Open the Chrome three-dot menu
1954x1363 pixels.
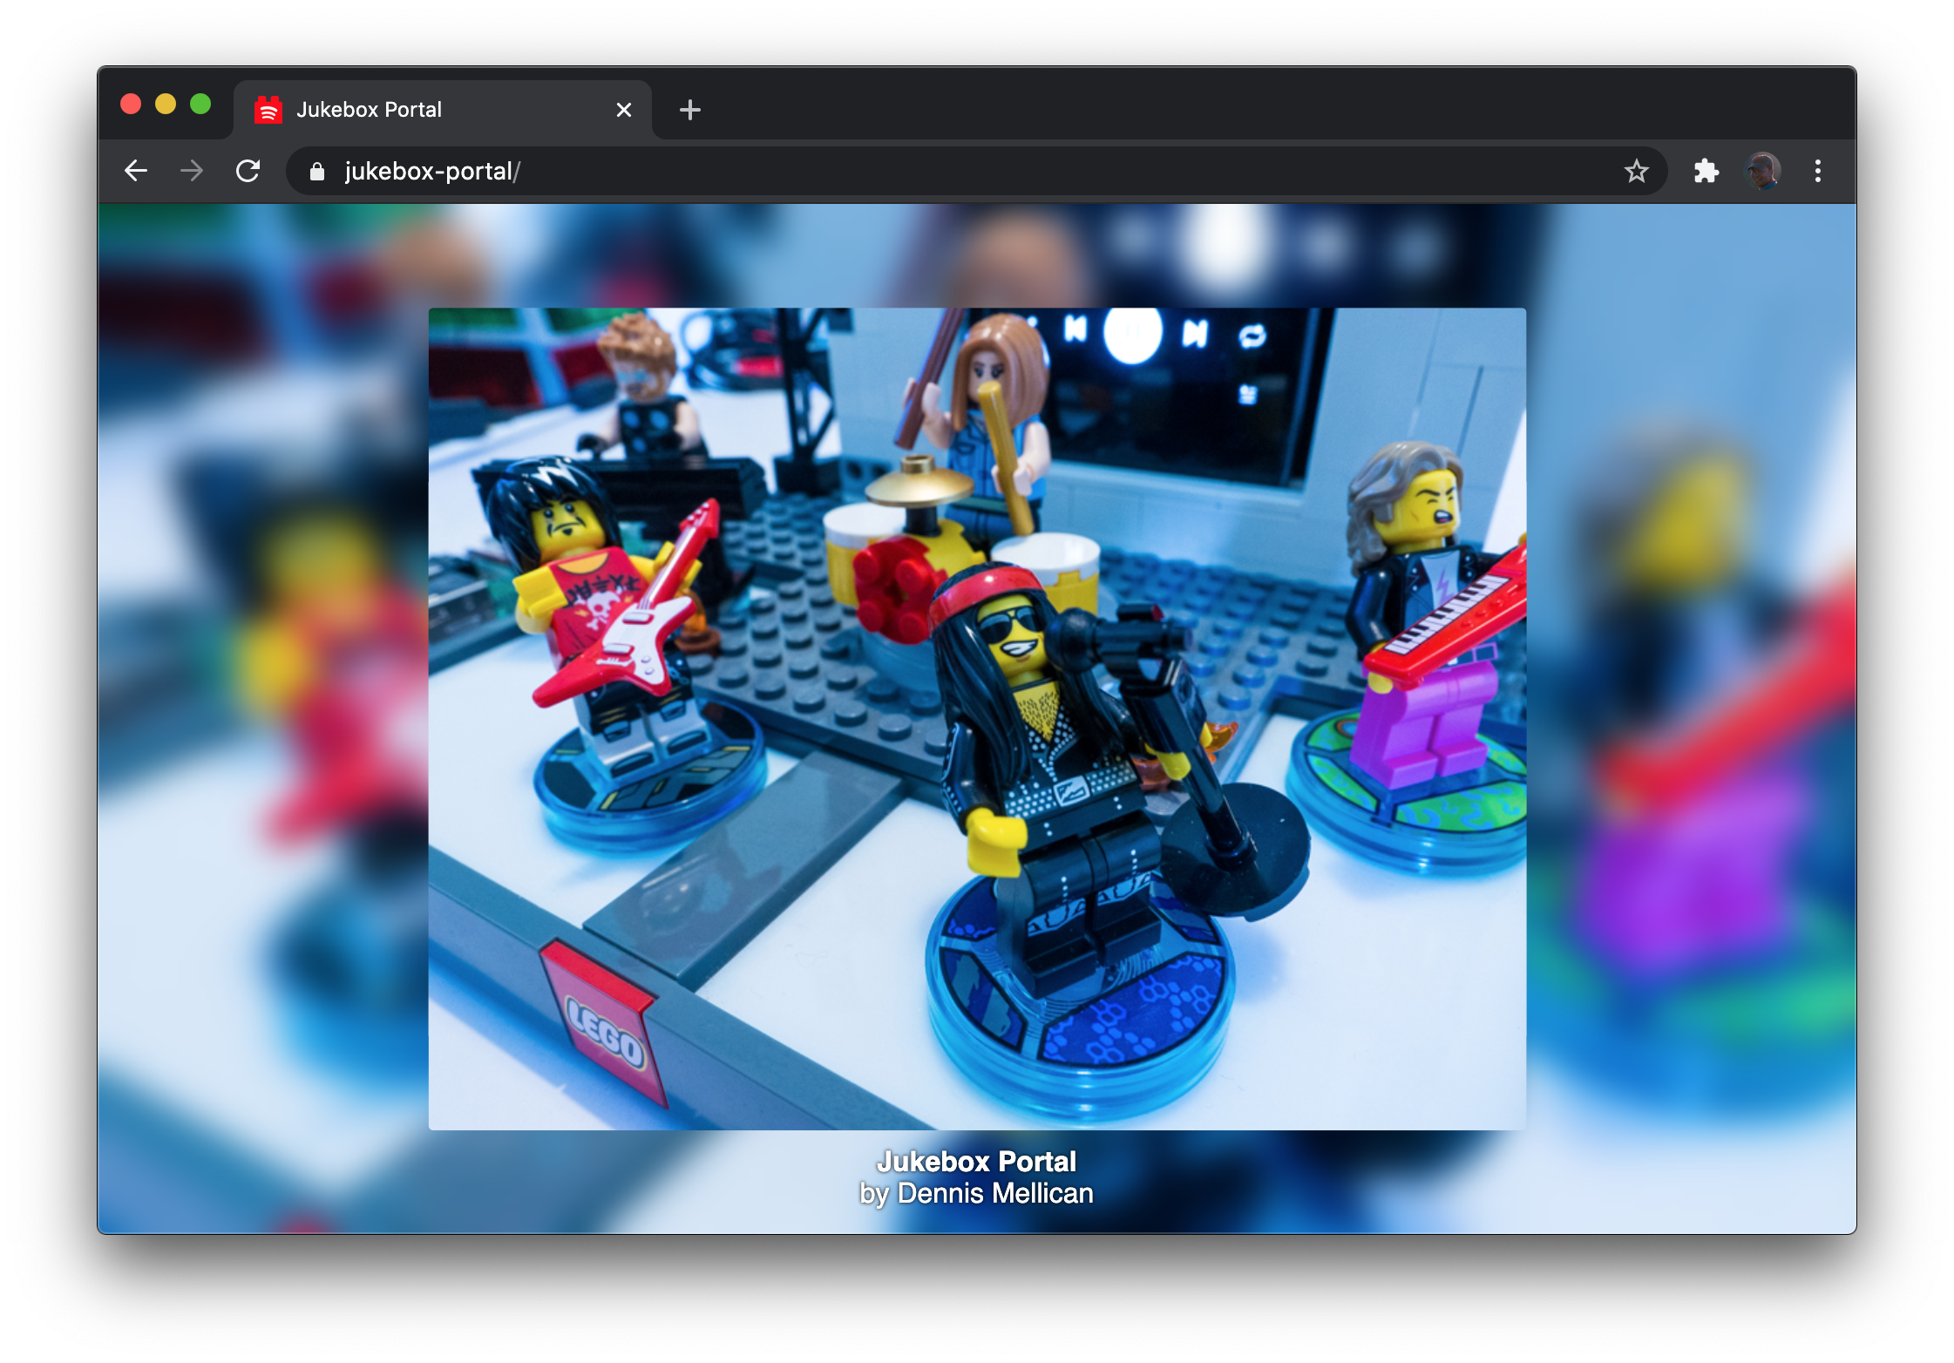click(x=1818, y=171)
